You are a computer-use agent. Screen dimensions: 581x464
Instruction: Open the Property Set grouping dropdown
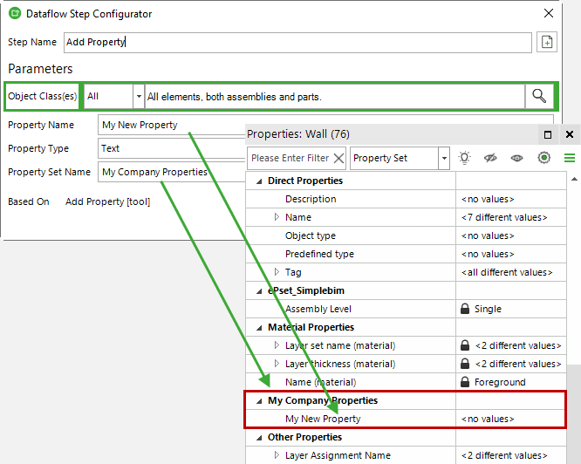point(444,159)
